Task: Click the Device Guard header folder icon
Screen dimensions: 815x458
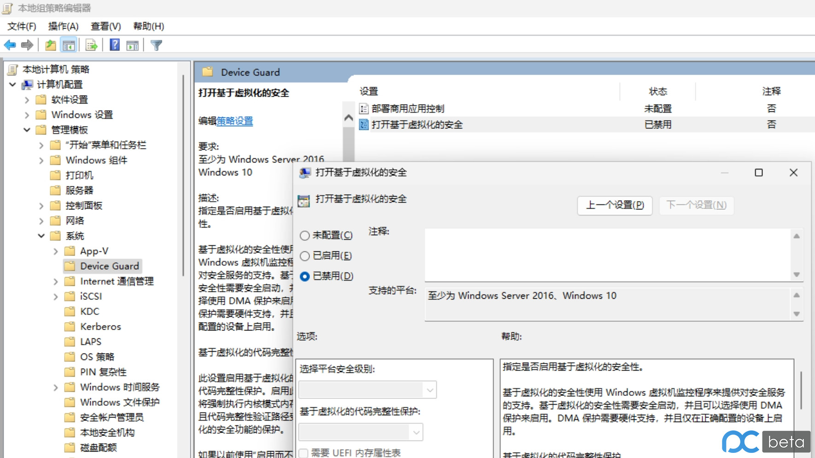Action: point(208,72)
